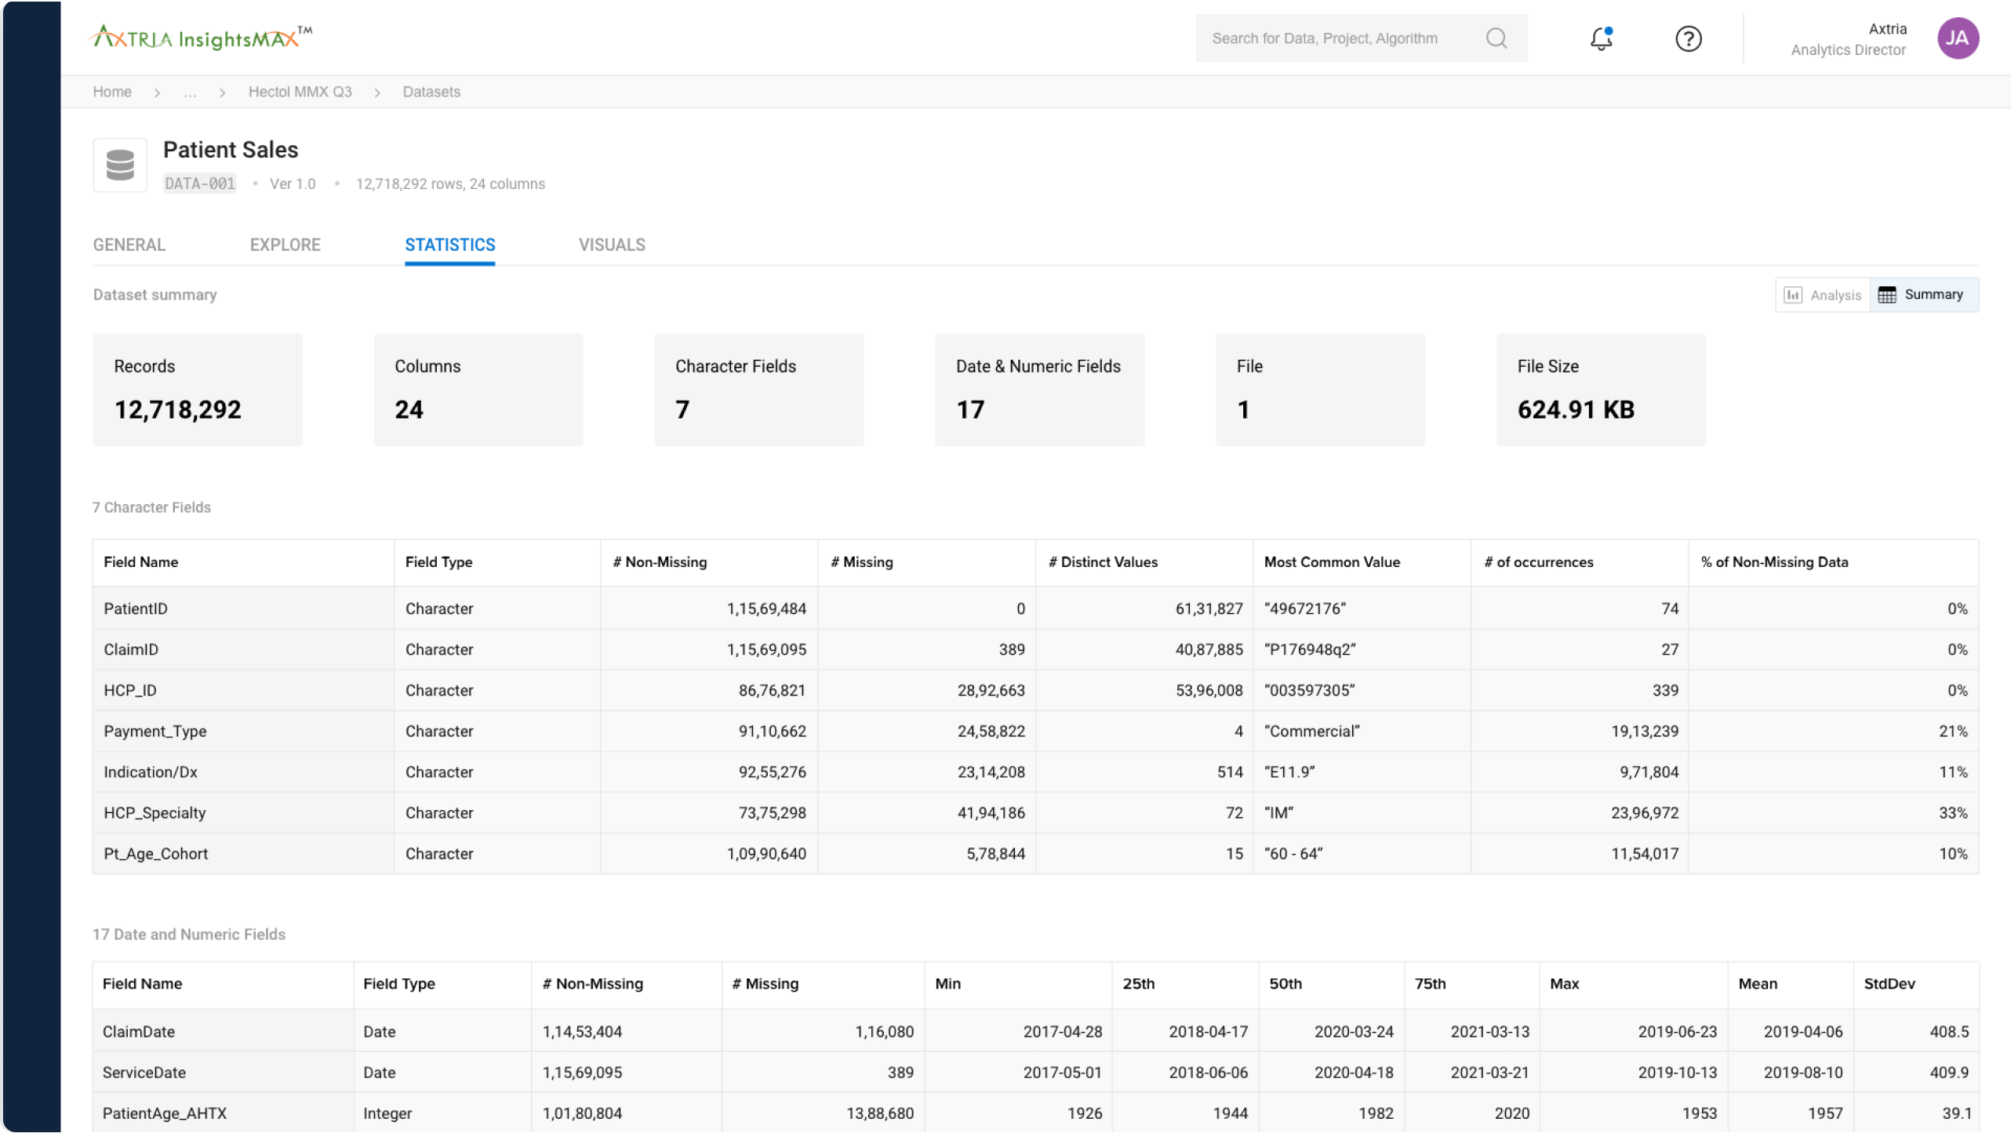The width and height of the screenshot is (2011, 1133).
Task: Switch to the EXPLORE tab
Action: tap(285, 245)
